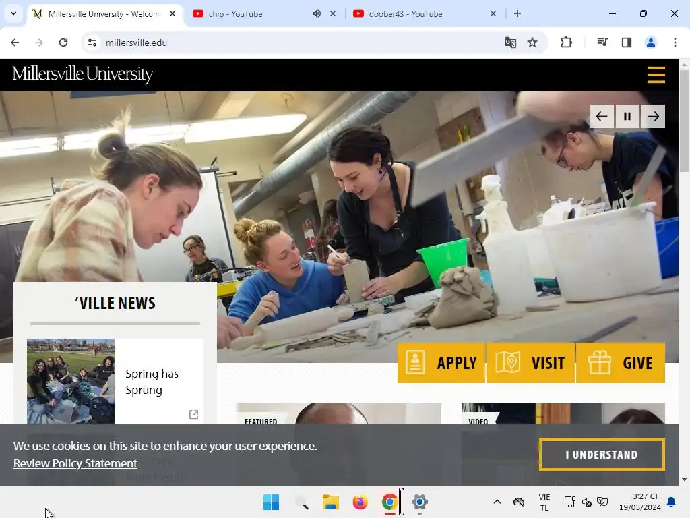The height and width of the screenshot is (518, 690).
Task: Toggle the Chrome side panel
Action: coord(627,42)
